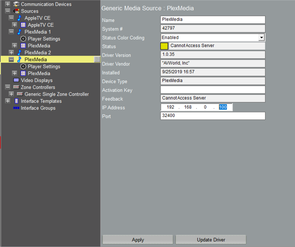Click the arrow button on highlighted PlexMedia row

[x=97, y=59]
